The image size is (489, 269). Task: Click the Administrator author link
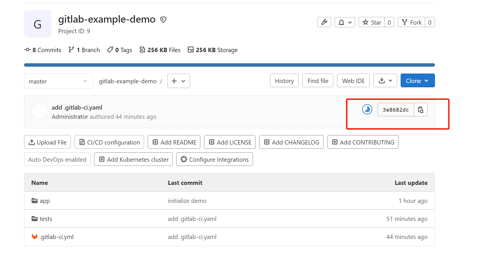tap(70, 116)
